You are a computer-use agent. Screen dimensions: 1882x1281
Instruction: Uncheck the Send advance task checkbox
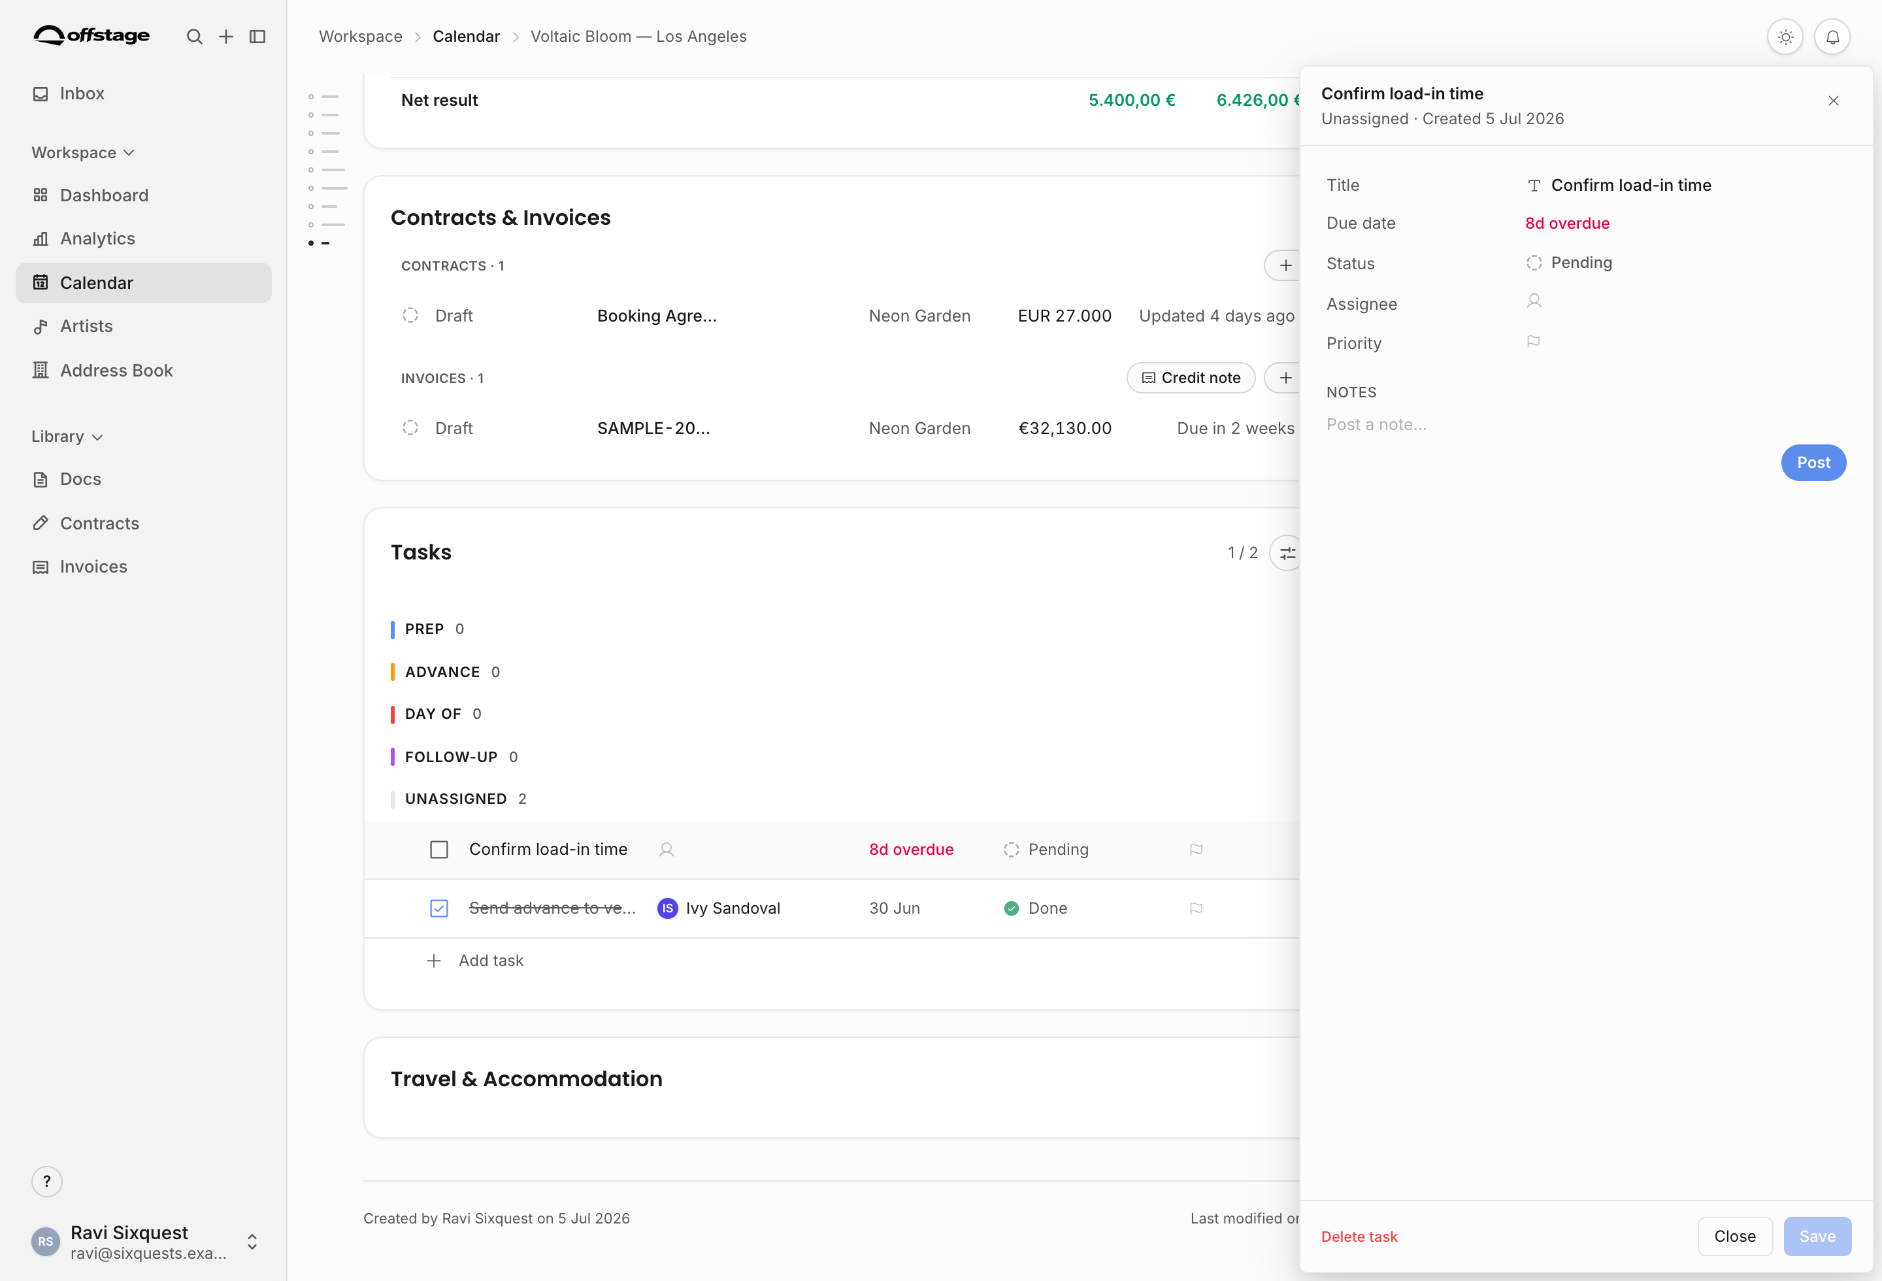439,908
